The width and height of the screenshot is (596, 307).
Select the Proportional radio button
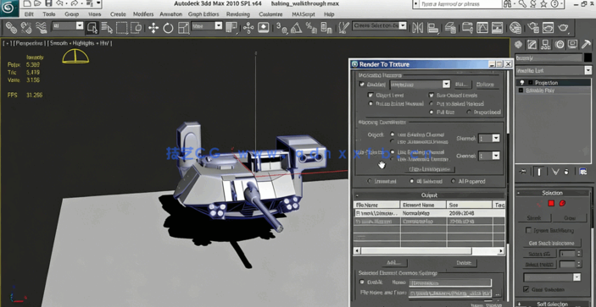pos(469,112)
